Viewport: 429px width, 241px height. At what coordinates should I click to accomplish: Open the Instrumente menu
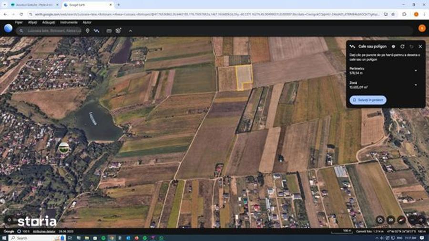(69, 22)
